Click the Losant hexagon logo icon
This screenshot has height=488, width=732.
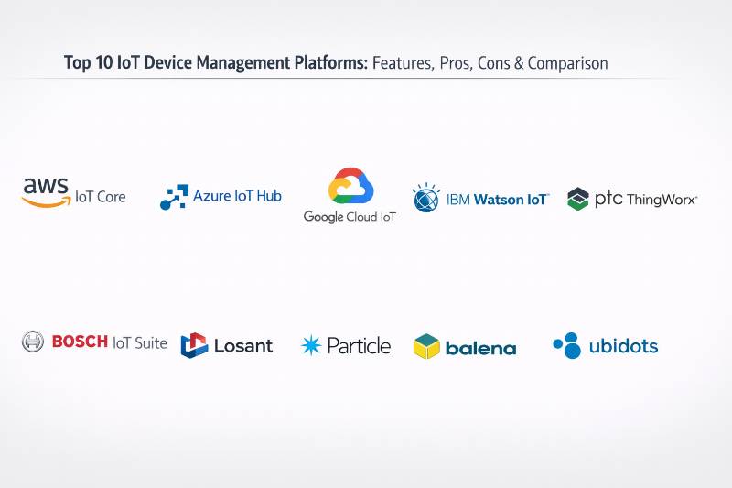pos(194,345)
